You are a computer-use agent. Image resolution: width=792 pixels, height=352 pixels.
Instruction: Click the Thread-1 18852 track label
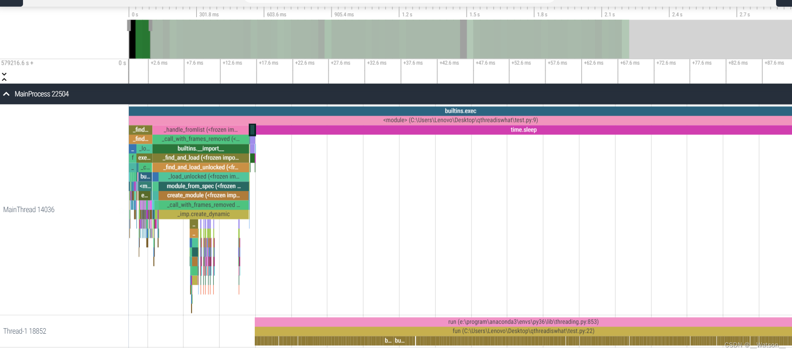point(25,331)
